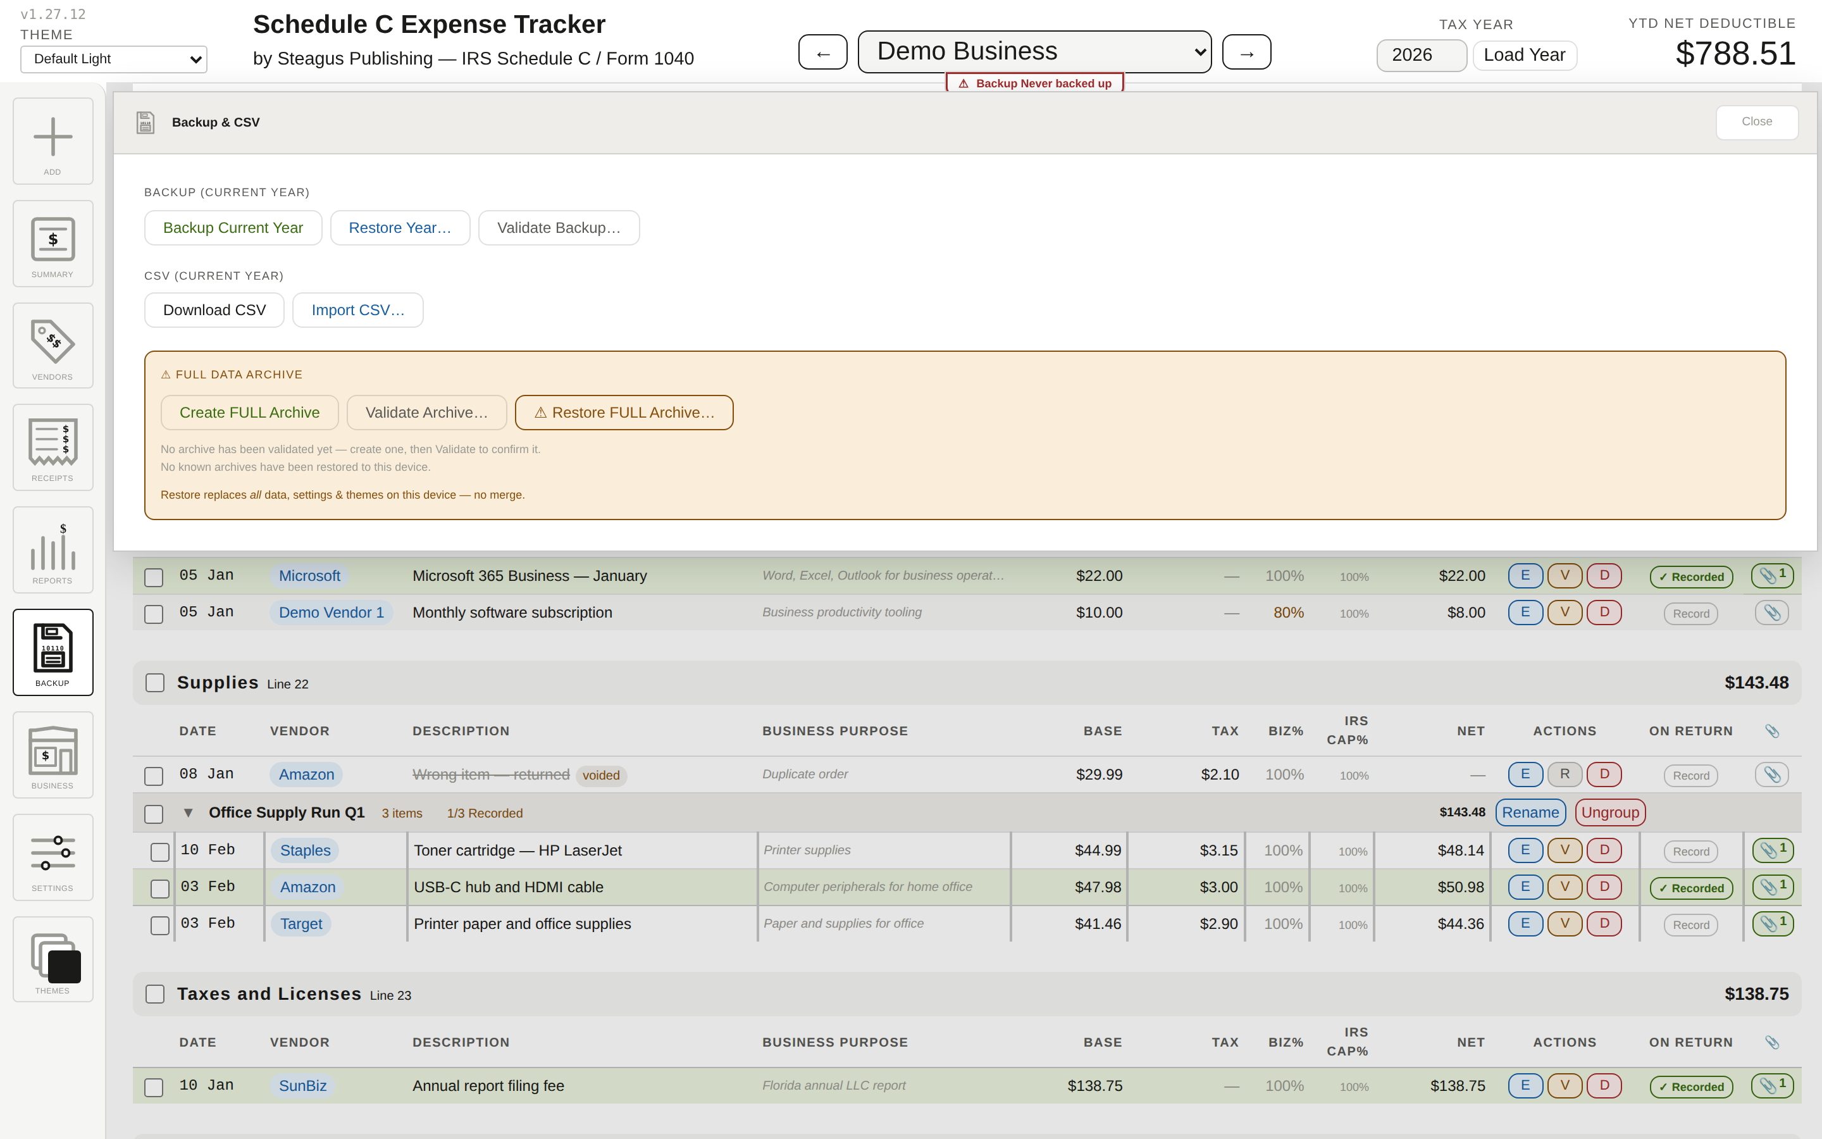
Task: Open the Settings sliders icon
Action: click(x=53, y=857)
